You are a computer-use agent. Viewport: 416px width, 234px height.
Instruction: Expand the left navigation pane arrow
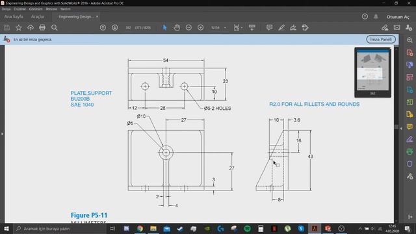(2, 134)
